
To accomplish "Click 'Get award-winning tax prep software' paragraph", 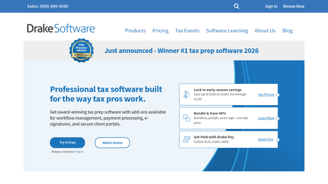I will 108,118.
